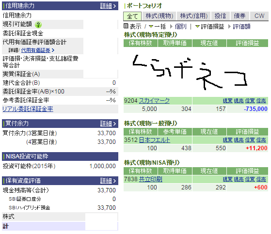This screenshot has height=234, width=271.
Task: Select the 一括 display option
Action: (157, 27)
